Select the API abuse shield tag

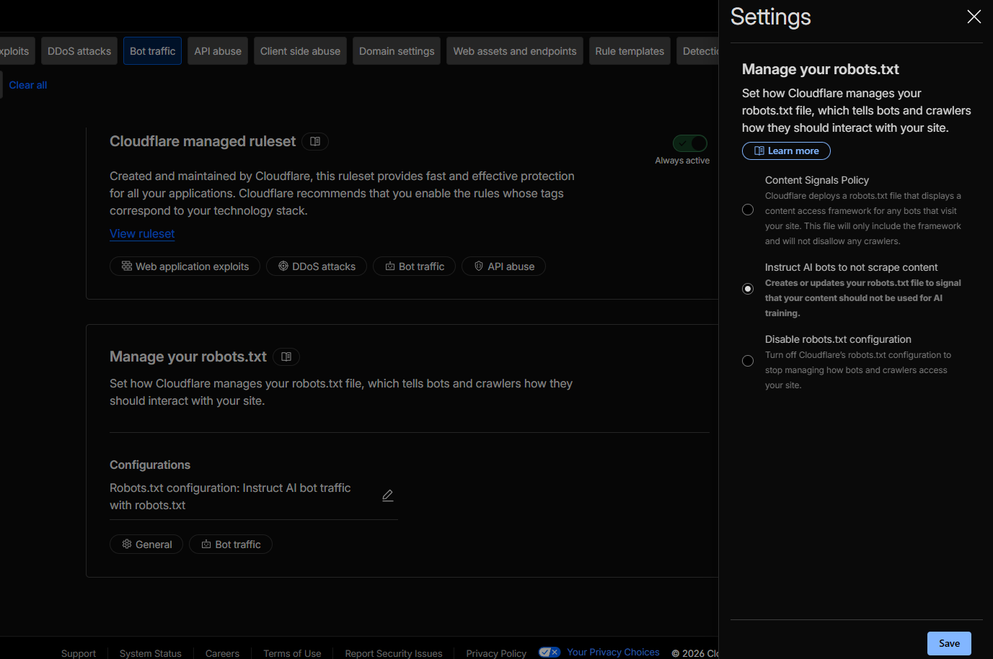click(x=503, y=266)
